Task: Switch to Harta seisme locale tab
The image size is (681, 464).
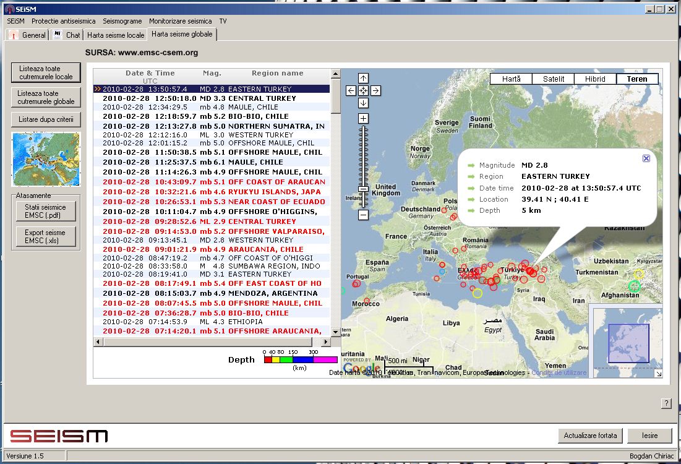Action: click(116, 35)
